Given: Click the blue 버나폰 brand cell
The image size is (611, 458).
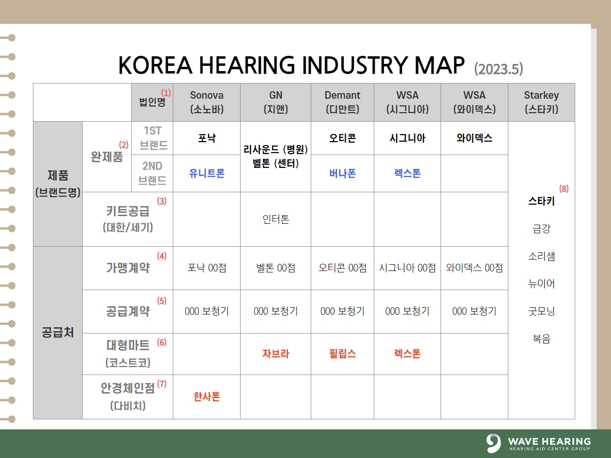Looking at the screenshot, I should tap(342, 173).
